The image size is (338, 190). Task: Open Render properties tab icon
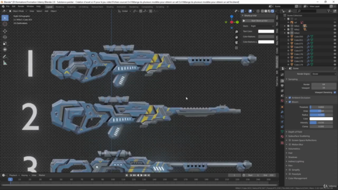tap(282, 81)
